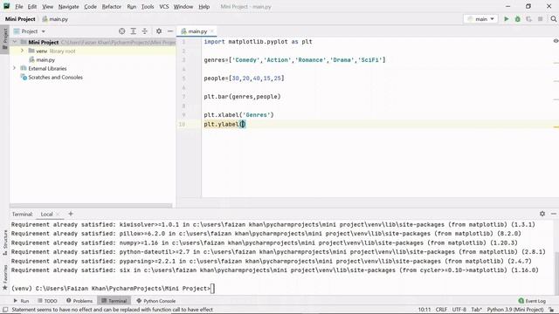
Task: Expand all items icon in Project panel
Action: click(133, 31)
